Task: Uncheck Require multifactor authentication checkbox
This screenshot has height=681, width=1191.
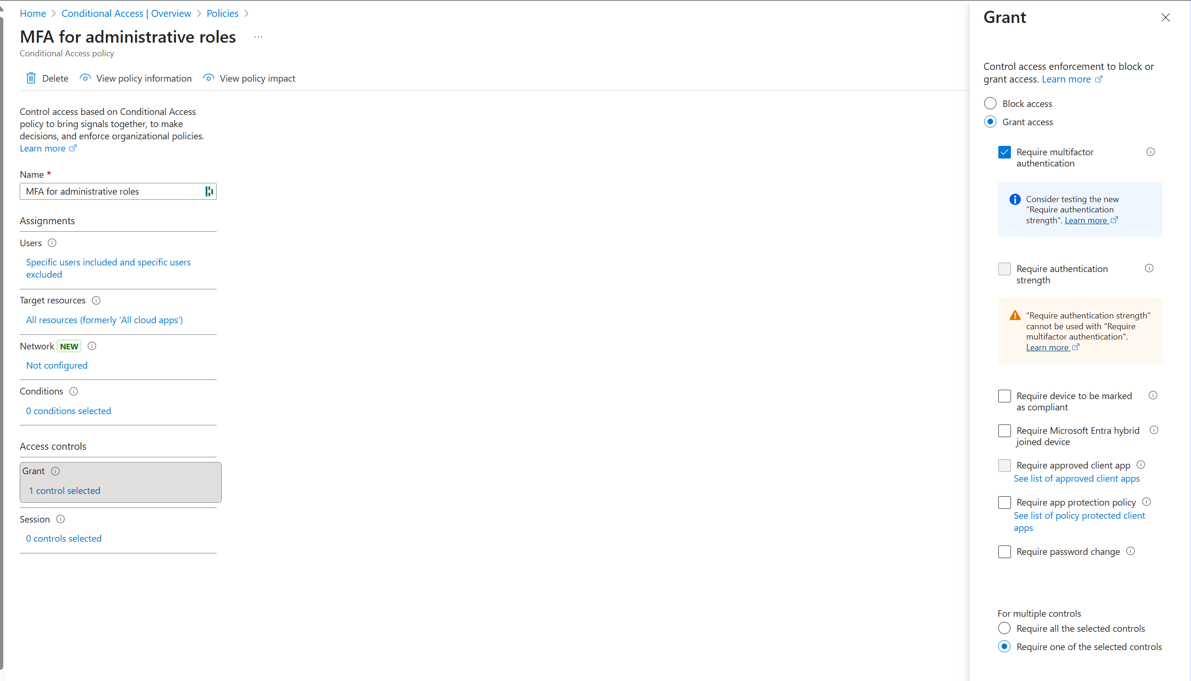Action: point(1004,152)
